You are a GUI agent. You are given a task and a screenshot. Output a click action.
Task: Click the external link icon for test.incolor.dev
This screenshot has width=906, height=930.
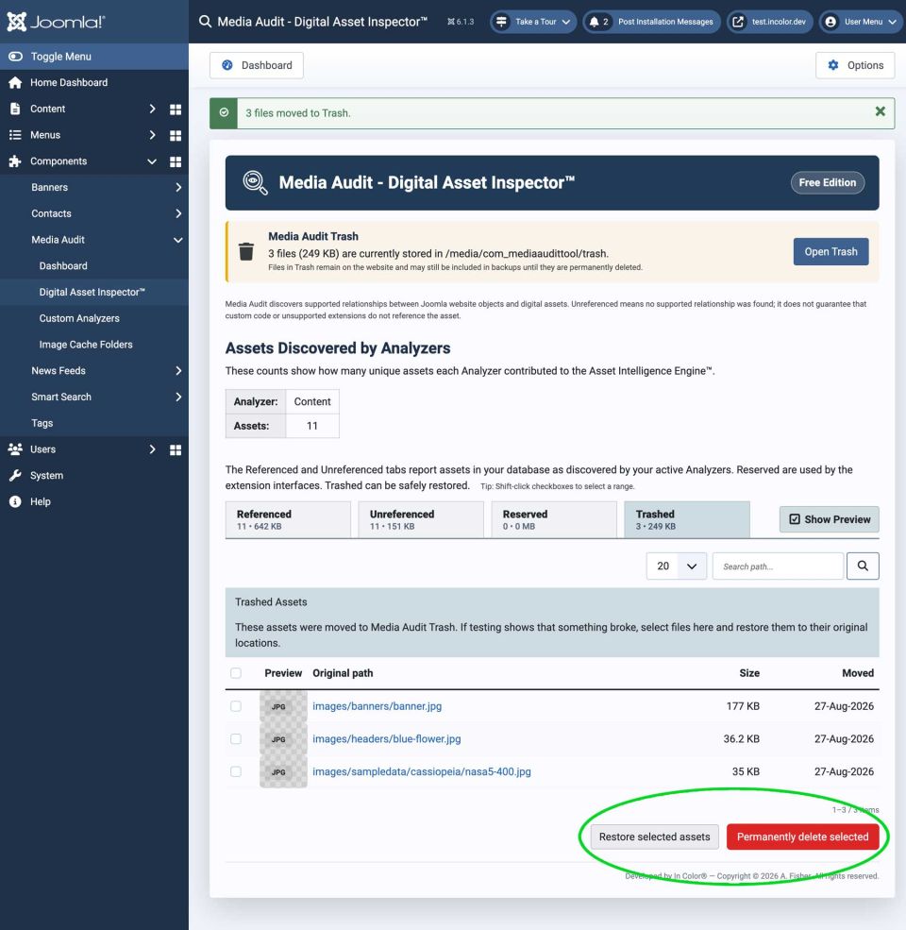[x=738, y=22]
